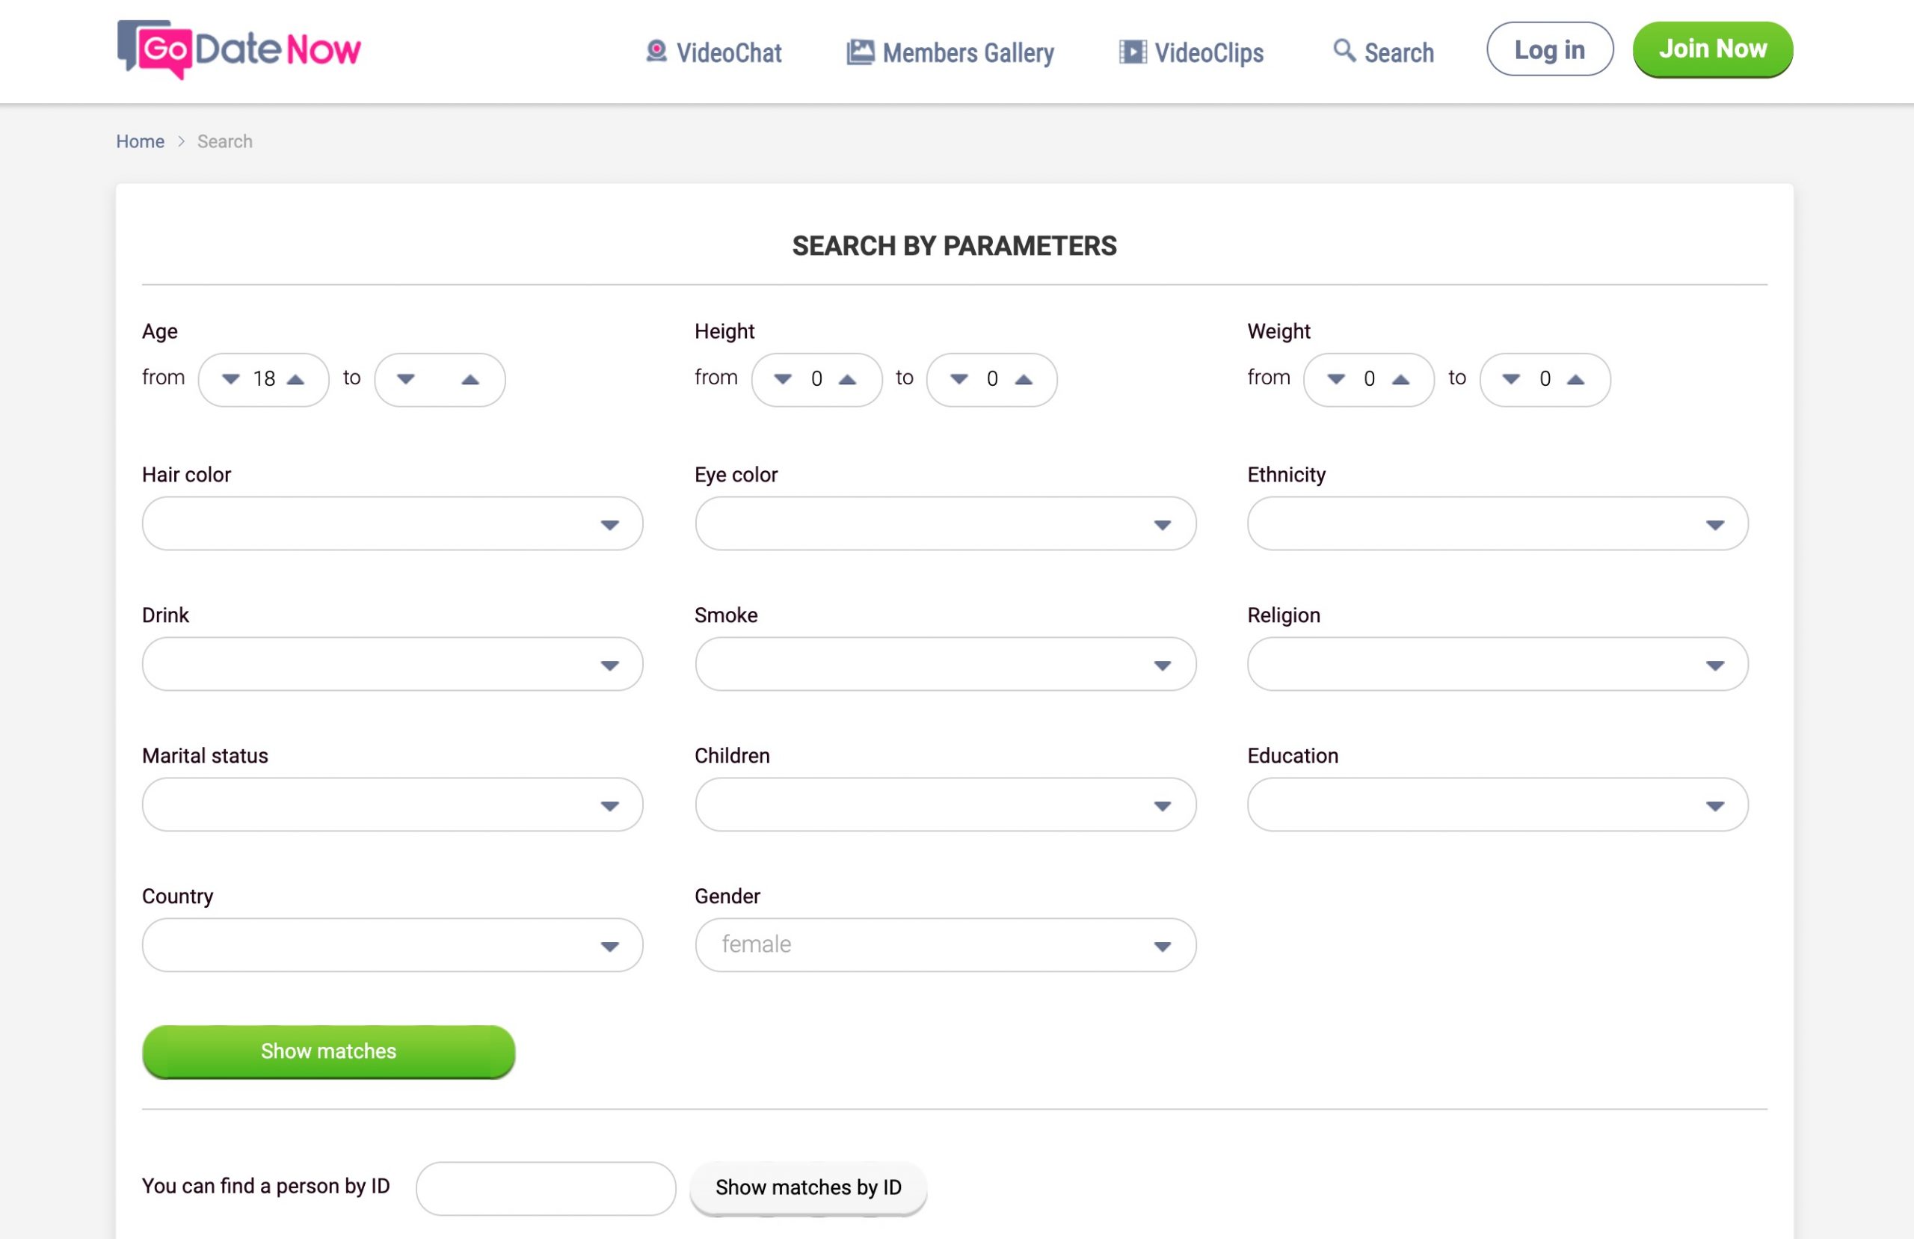1914x1239 pixels.
Task: Click Show matches by ID button
Action: (808, 1187)
